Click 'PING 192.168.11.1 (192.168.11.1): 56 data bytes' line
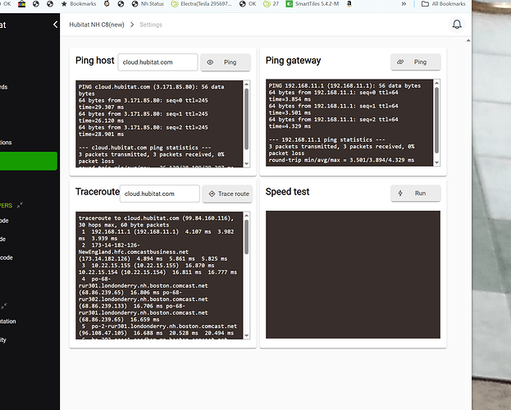The image size is (511, 410). click(344, 86)
